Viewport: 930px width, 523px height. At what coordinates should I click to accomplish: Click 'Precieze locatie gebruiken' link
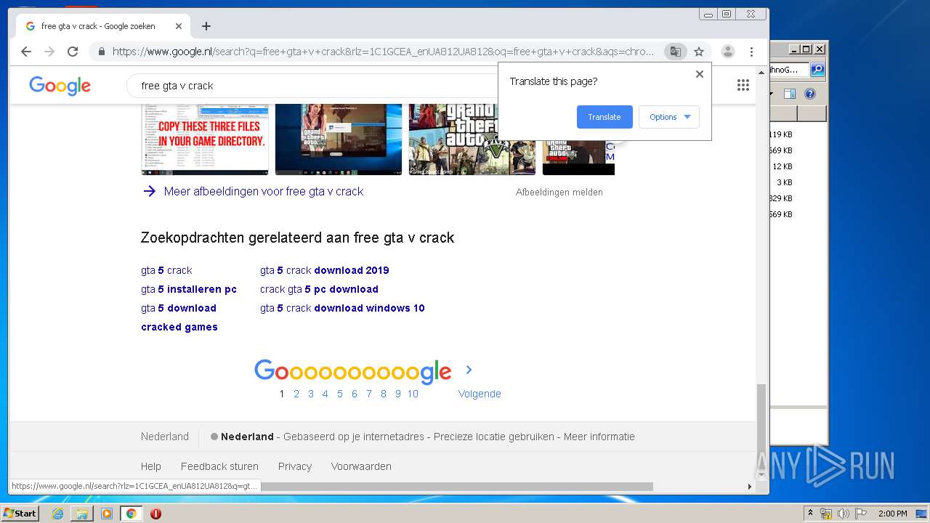click(x=493, y=437)
